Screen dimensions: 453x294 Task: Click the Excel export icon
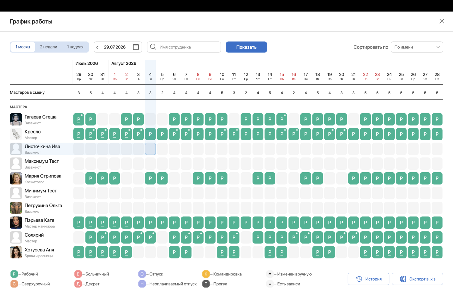[x=403, y=279]
